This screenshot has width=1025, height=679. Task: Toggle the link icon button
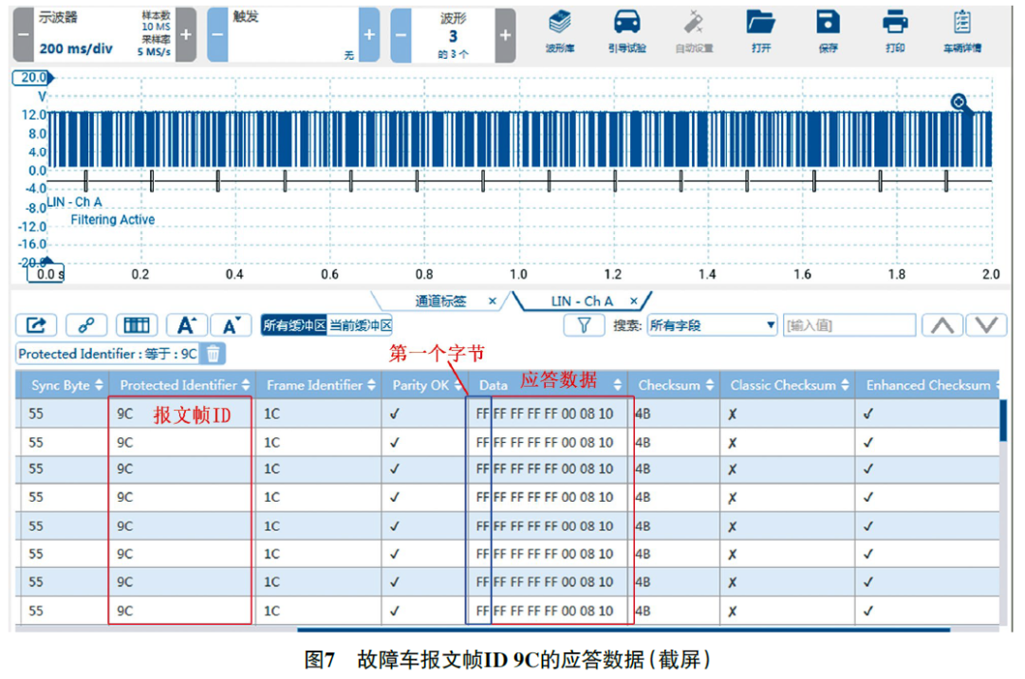point(86,325)
